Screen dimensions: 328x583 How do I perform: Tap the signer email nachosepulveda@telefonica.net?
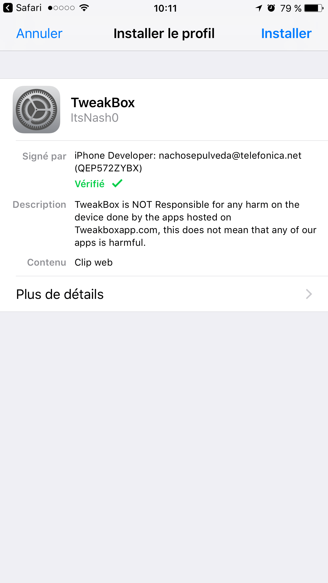(230, 156)
